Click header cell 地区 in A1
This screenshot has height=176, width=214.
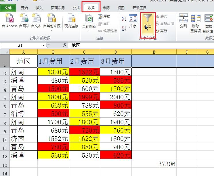(24, 61)
